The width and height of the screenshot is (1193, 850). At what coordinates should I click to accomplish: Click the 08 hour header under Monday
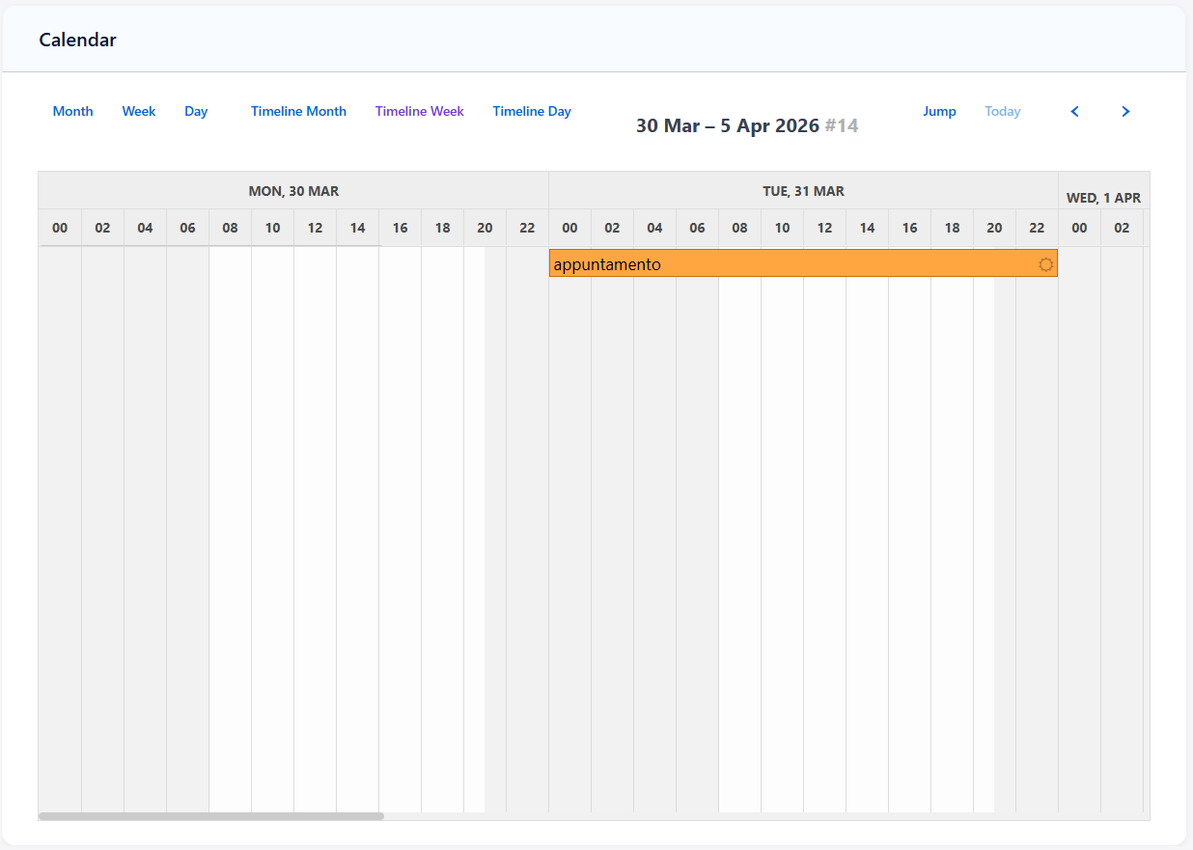(x=230, y=229)
